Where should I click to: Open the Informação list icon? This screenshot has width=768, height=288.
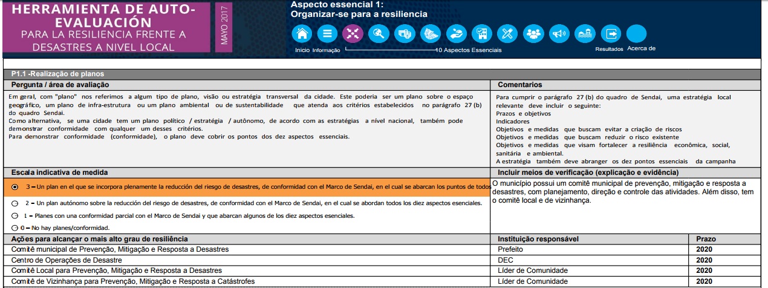(x=327, y=33)
